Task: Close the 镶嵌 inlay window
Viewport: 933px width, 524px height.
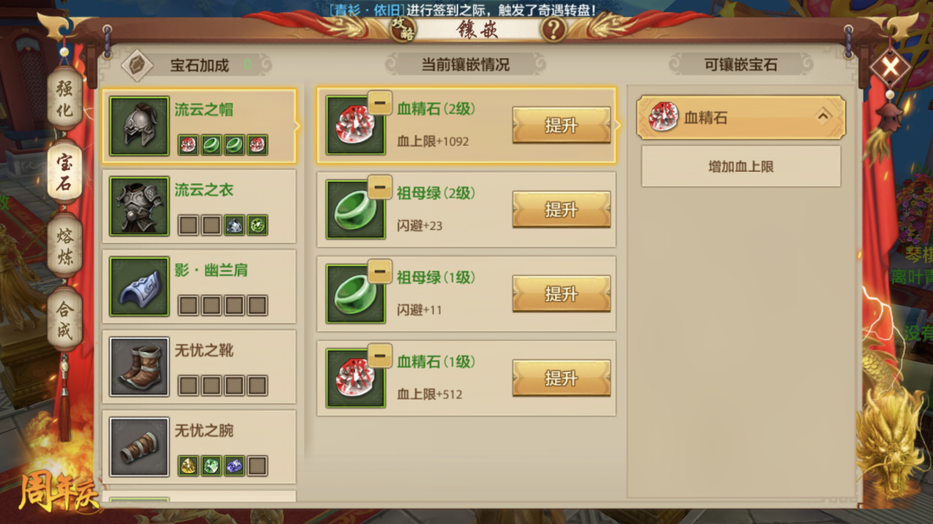Action: 890,66
